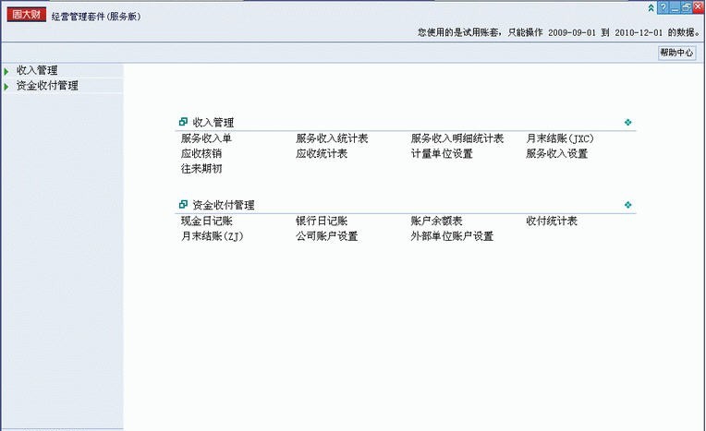
Task: Click the 收入管理 section heading
Action: [x=213, y=123]
